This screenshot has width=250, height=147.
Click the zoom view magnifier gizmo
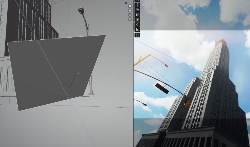pyautogui.click(x=130, y=6)
